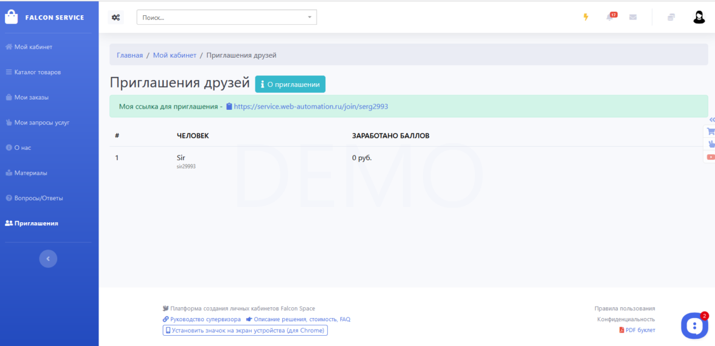Click the gears settings icon in header
Viewport: 715px width, 346px height.
116,18
